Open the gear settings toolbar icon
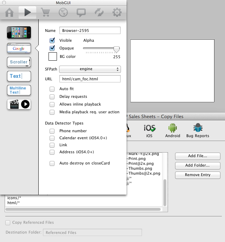Viewport: 225px width, 242px height. (x=116, y=13)
